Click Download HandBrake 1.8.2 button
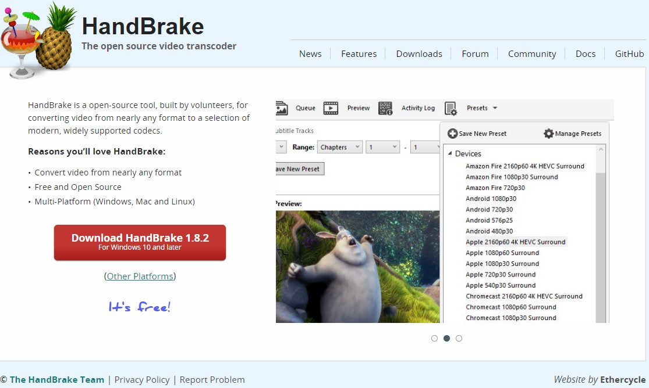 point(140,243)
